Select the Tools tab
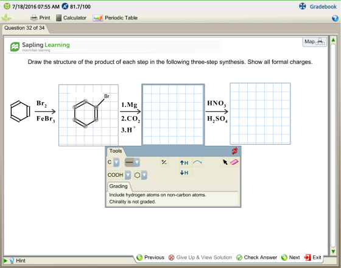 tap(116, 151)
